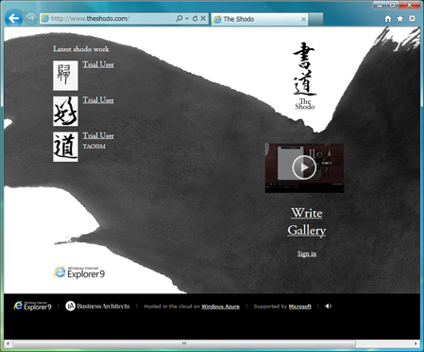Click the horizontal scrollbar thumb
The image size is (424, 352).
pyautogui.click(x=184, y=343)
